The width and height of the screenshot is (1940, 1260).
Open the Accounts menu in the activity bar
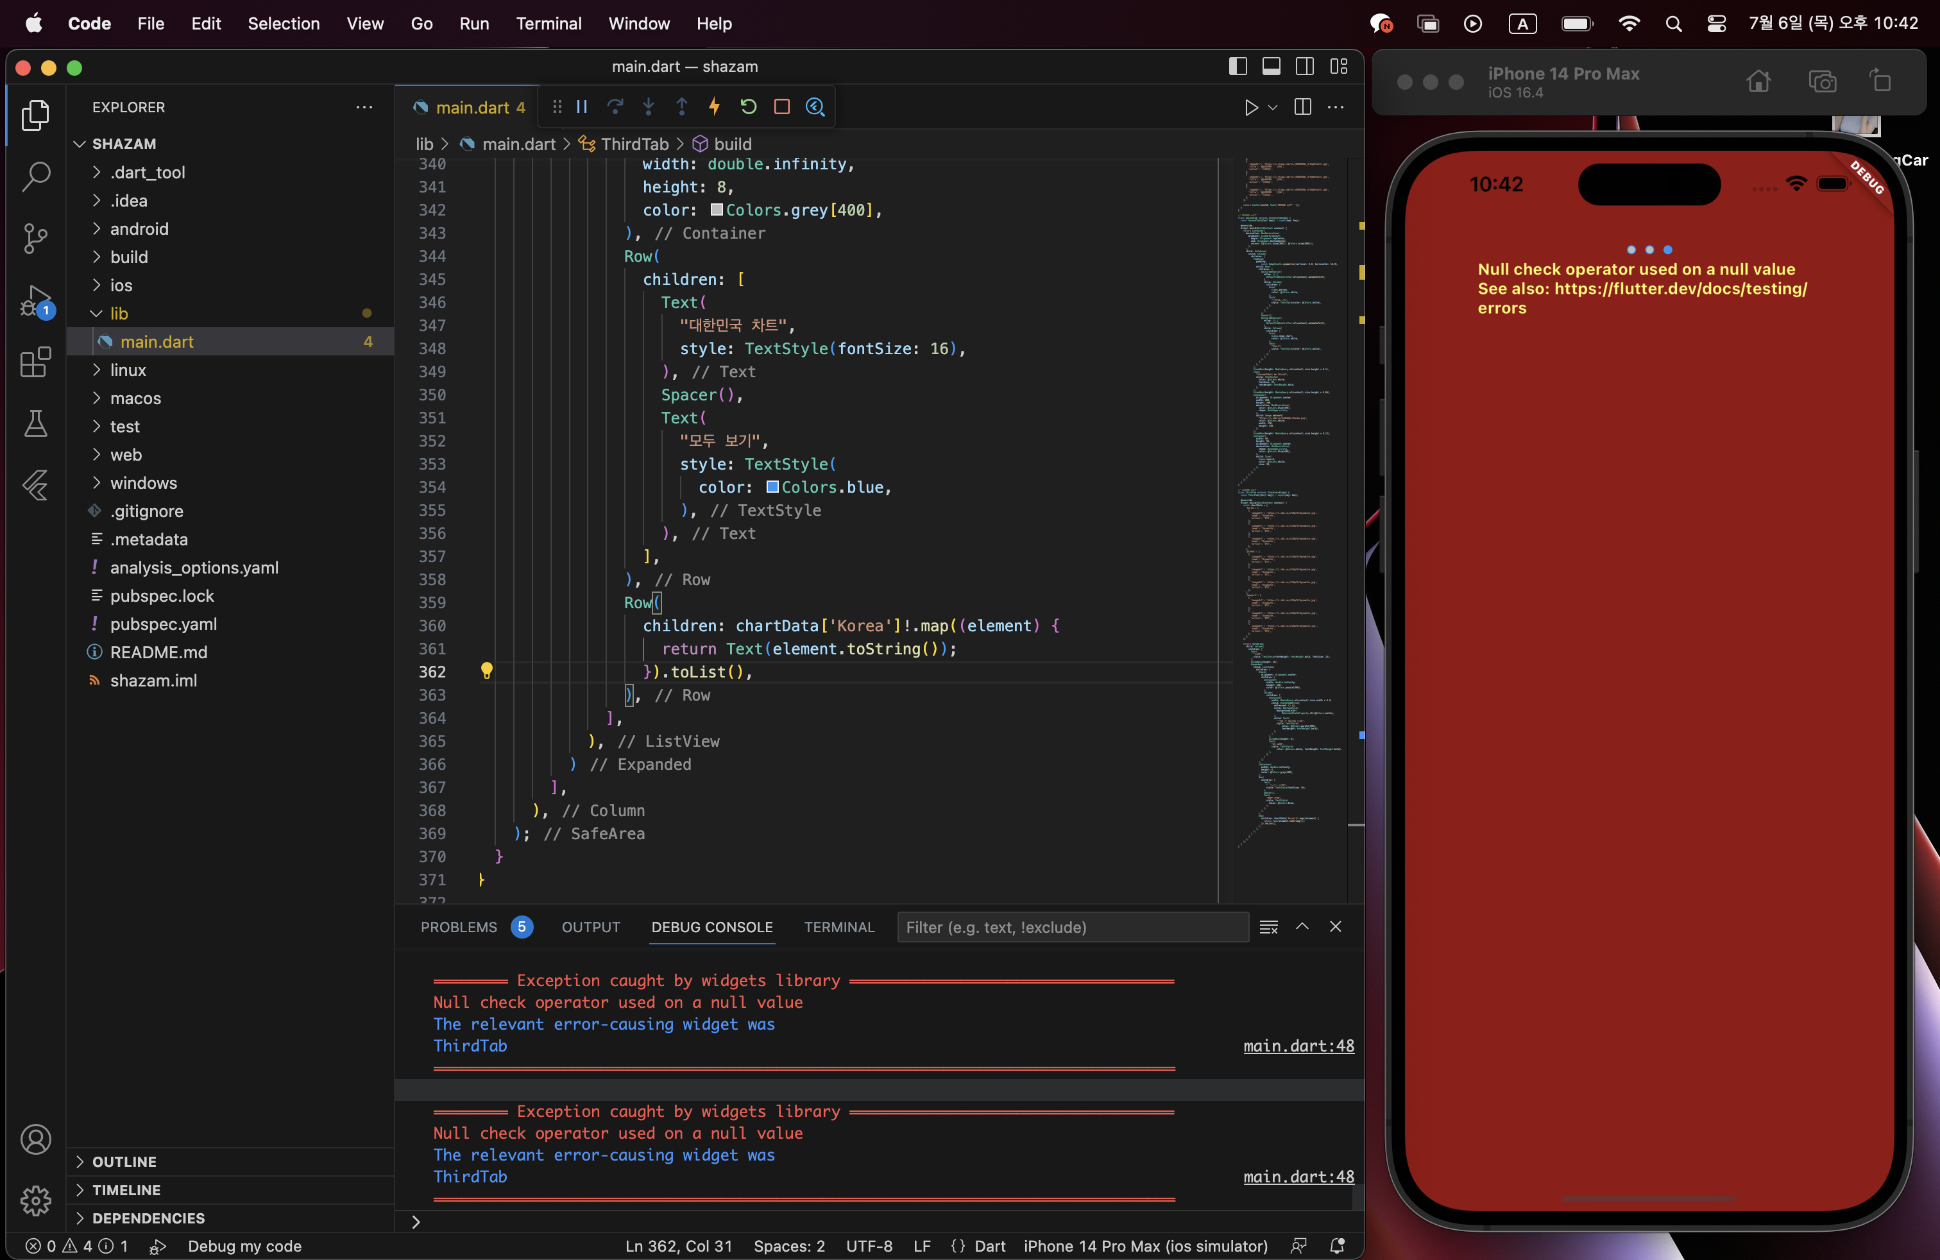pyautogui.click(x=35, y=1139)
